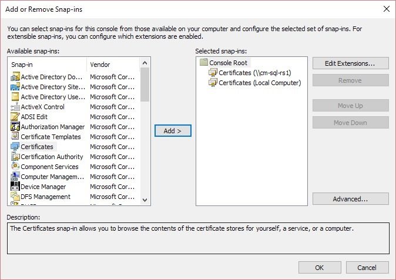Select the Certificate Templates icon
The height and width of the screenshot is (280, 396).
(x=15, y=136)
